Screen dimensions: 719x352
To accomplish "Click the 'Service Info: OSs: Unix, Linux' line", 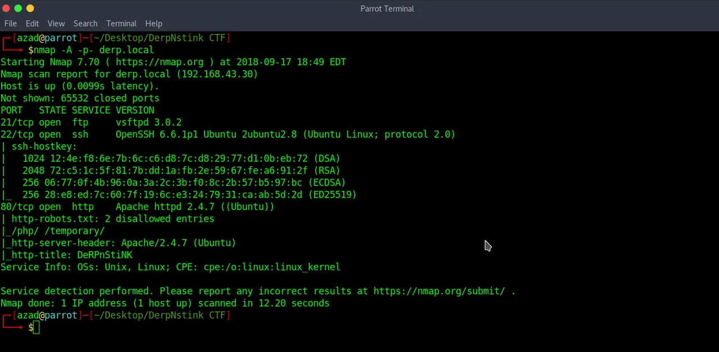I will point(170,267).
